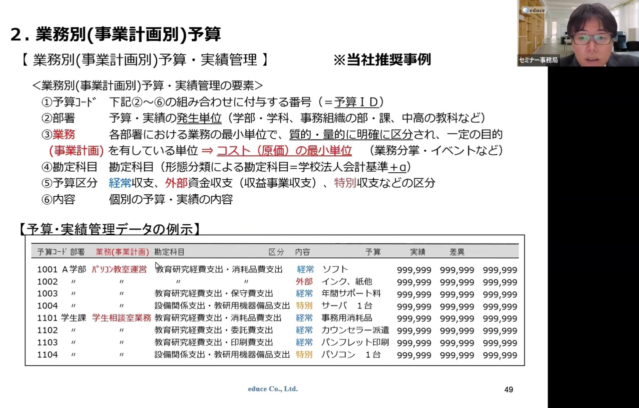
Task: Click the red 外部 category in row 1002
Action: (x=304, y=282)
